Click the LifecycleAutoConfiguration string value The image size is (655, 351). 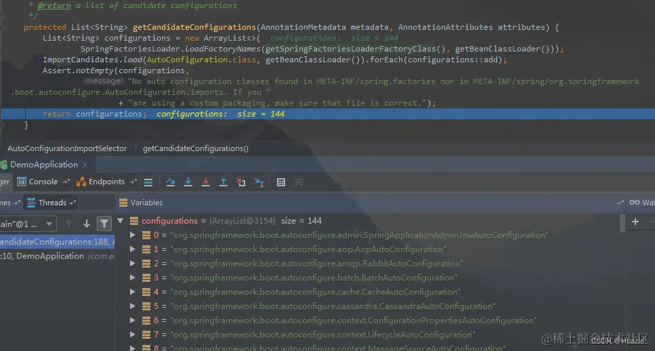pyautogui.click(x=322, y=335)
